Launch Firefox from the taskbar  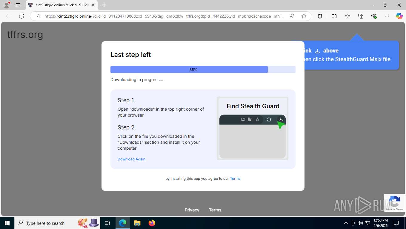click(152, 223)
